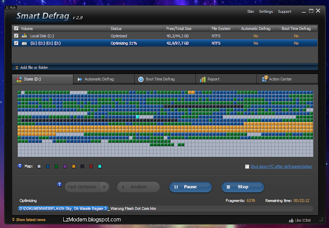Click the remaining time 00:52:12
Viewport: 329px width, 228px height.
click(301, 201)
